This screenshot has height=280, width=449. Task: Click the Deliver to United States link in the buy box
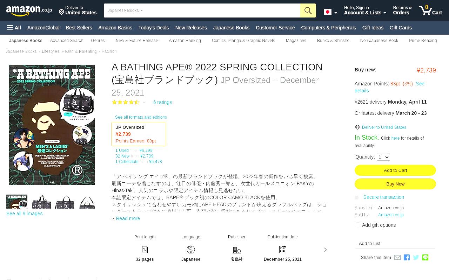point(384,127)
